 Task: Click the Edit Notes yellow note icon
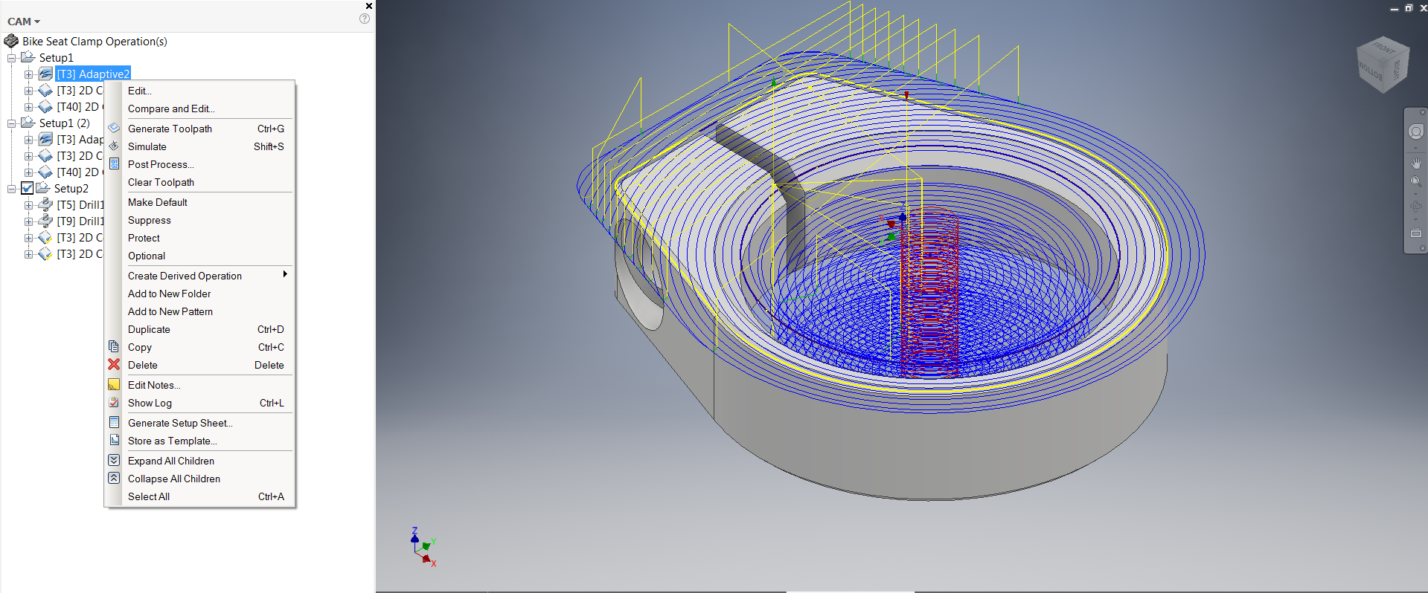pos(114,384)
